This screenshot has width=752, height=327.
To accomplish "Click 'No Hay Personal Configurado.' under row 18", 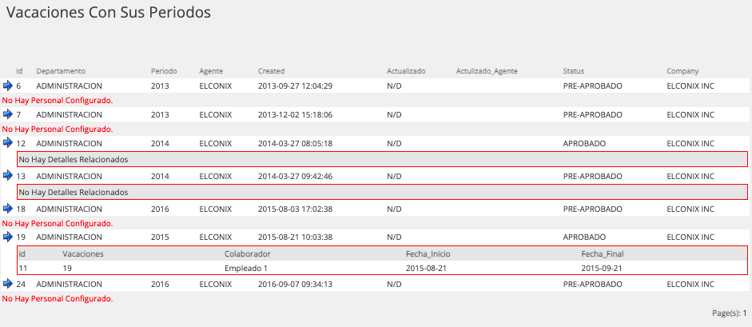I will [58, 223].
